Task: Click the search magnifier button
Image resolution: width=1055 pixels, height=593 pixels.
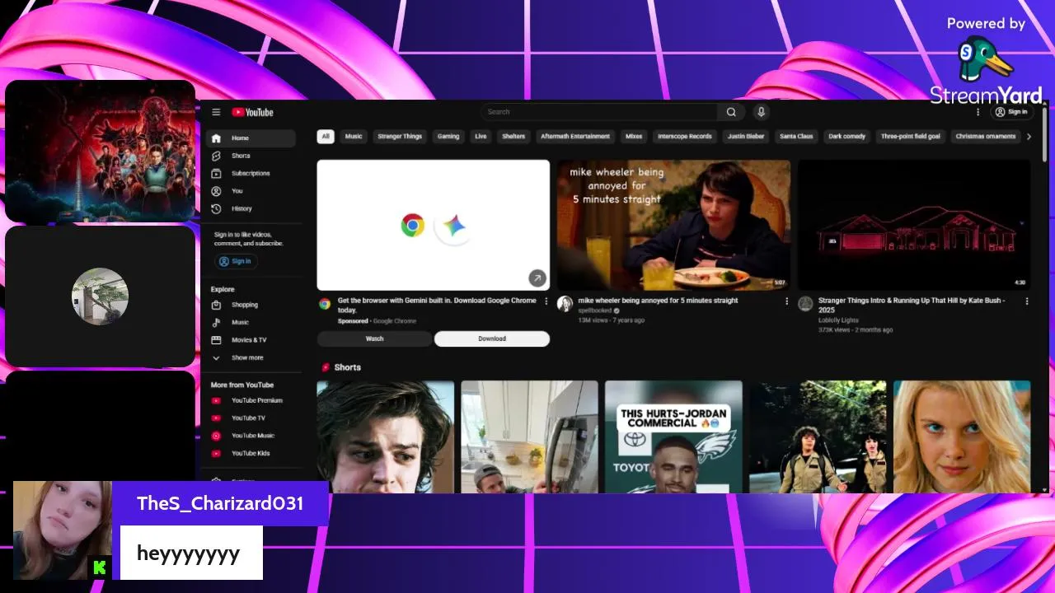Action: (731, 112)
